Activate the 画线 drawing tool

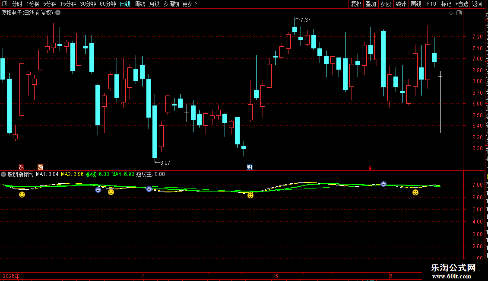click(416, 4)
